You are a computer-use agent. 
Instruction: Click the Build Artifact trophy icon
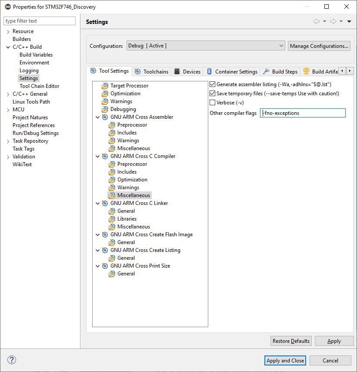tap(306, 71)
